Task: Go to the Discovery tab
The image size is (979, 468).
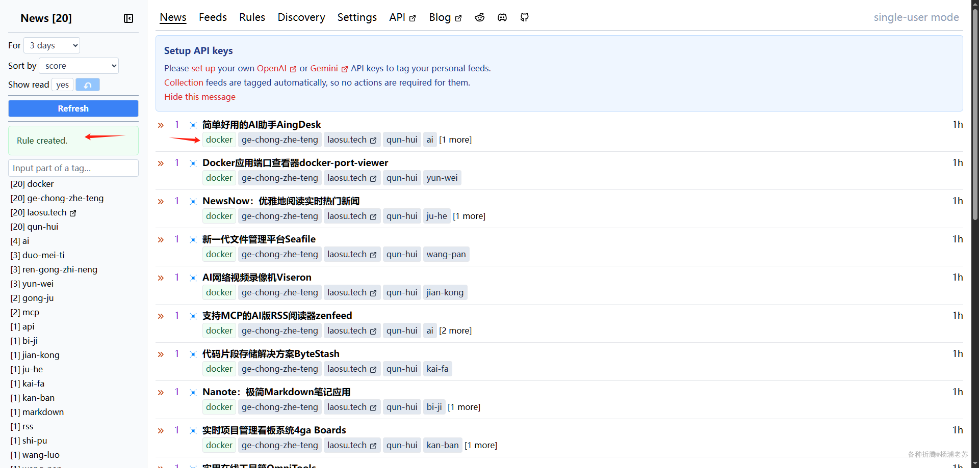Action: click(301, 17)
